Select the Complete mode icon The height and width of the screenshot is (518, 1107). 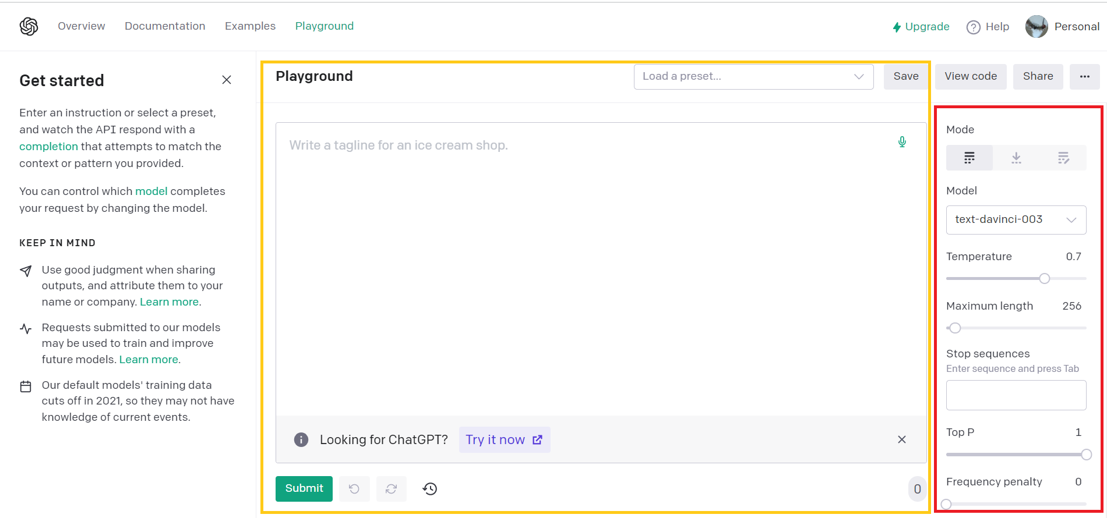pos(969,158)
